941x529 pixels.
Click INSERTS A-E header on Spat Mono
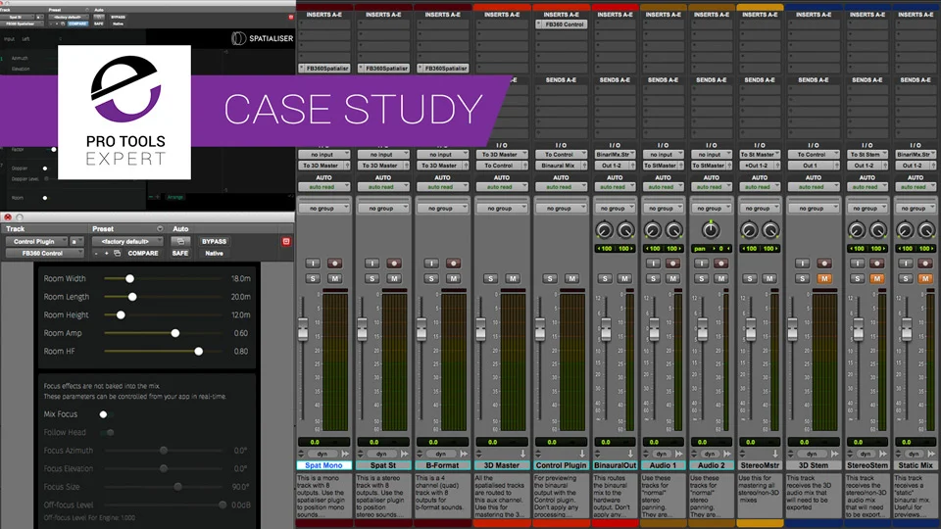coord(324,15)
